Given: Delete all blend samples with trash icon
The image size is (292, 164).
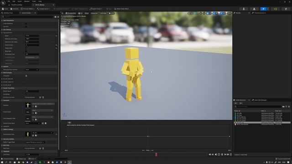Looking at the screenshot, I should click(26, 76).
